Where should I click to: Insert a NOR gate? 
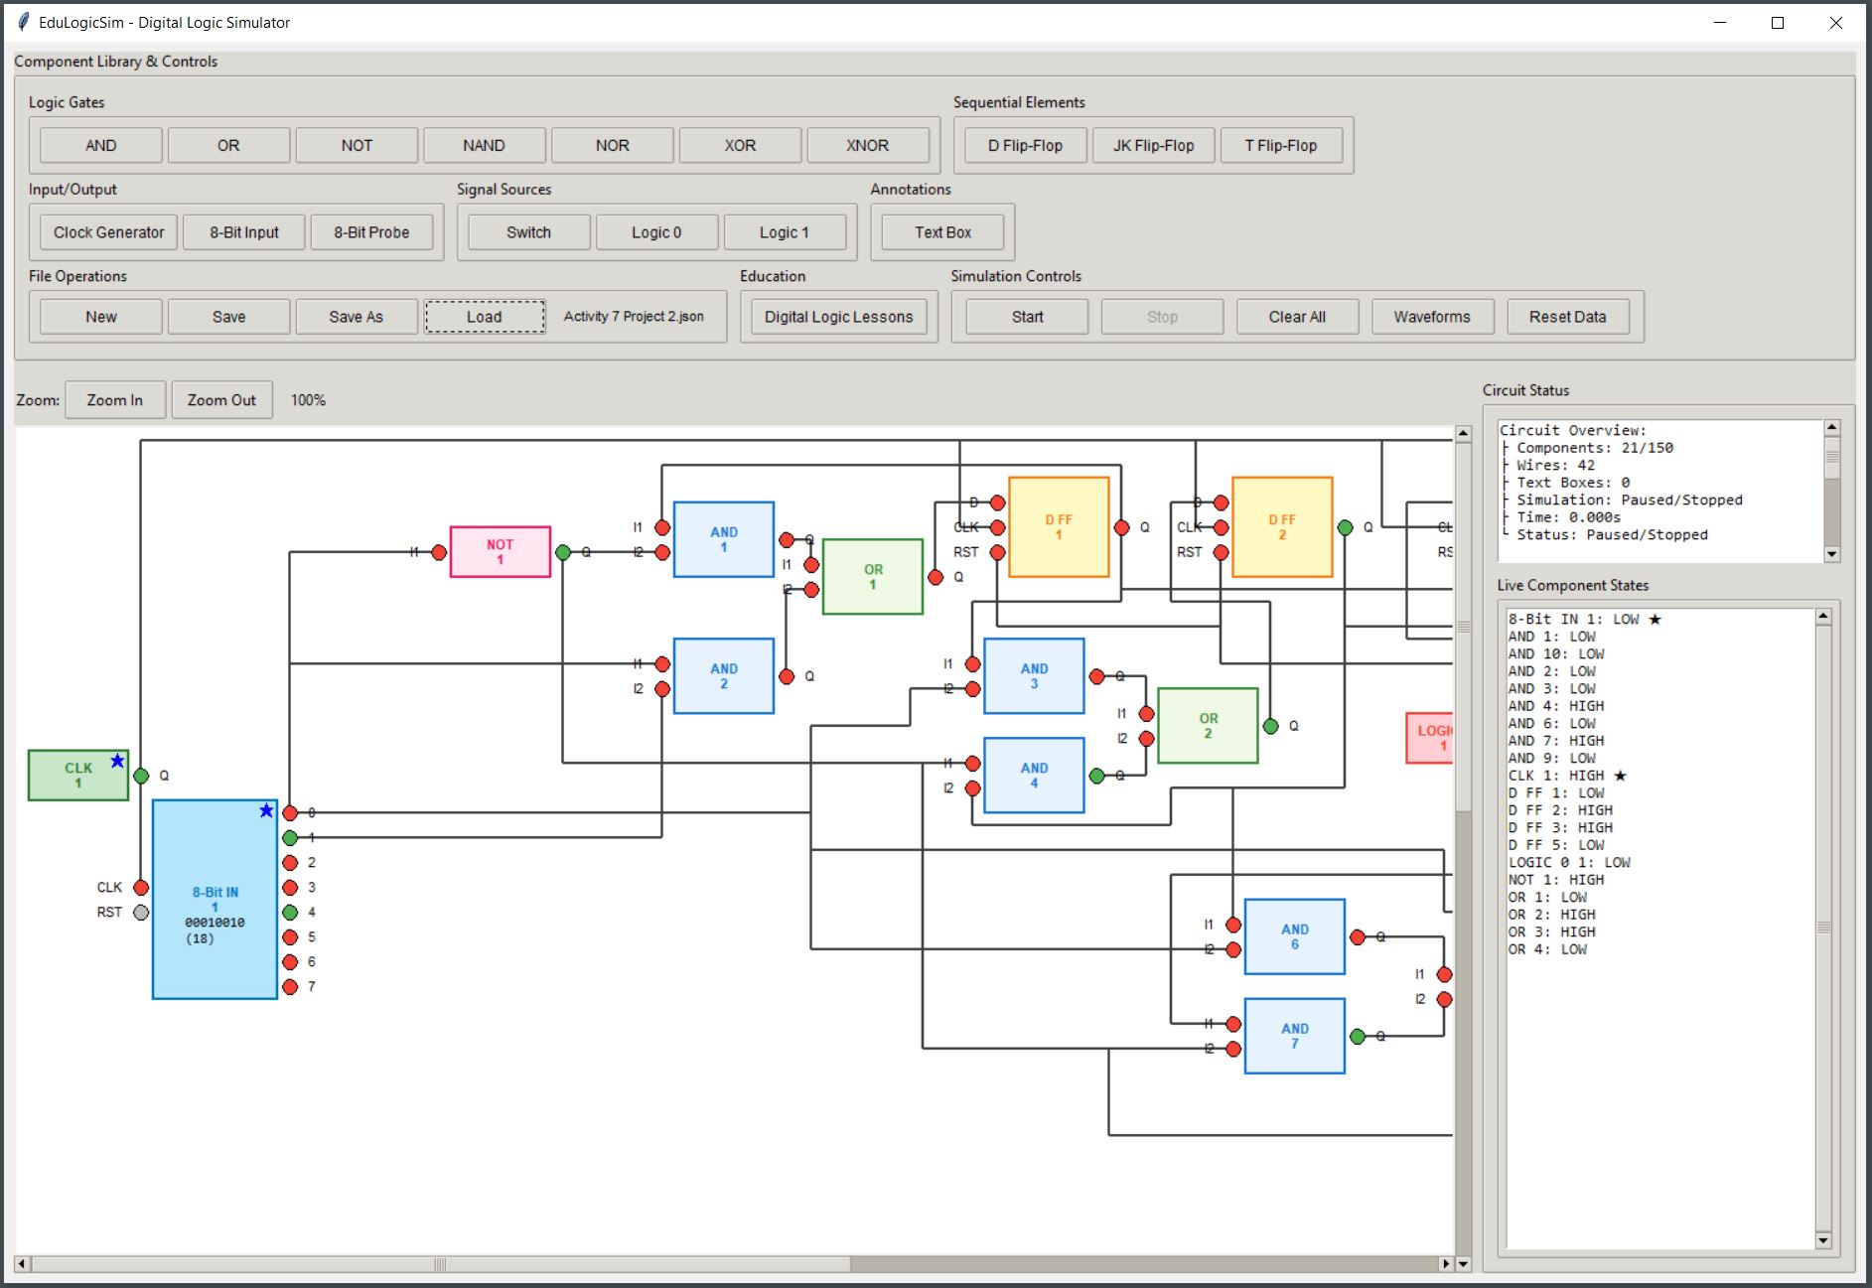tap(612, 145)
